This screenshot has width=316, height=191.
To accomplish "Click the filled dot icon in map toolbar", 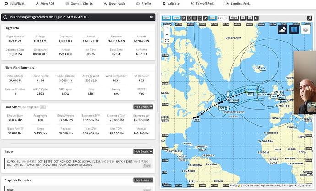I will pyautogui.click(x=195, y=18).
